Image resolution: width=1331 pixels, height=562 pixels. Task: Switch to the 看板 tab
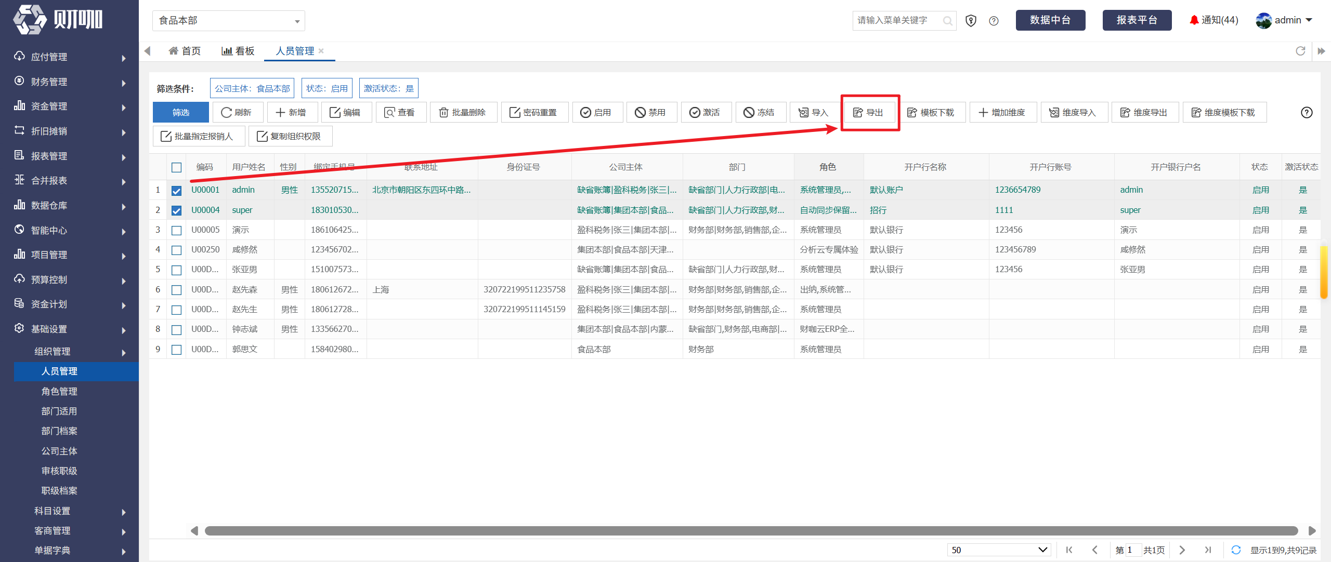tap(238, 51)
